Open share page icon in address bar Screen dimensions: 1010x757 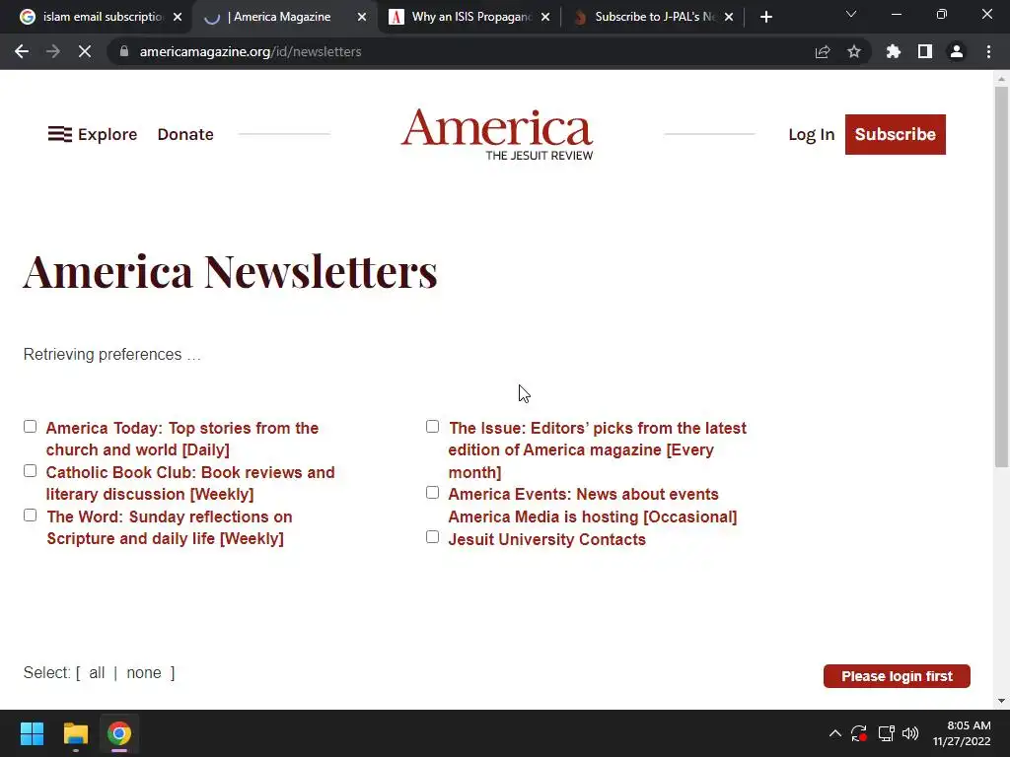(823, 51)
